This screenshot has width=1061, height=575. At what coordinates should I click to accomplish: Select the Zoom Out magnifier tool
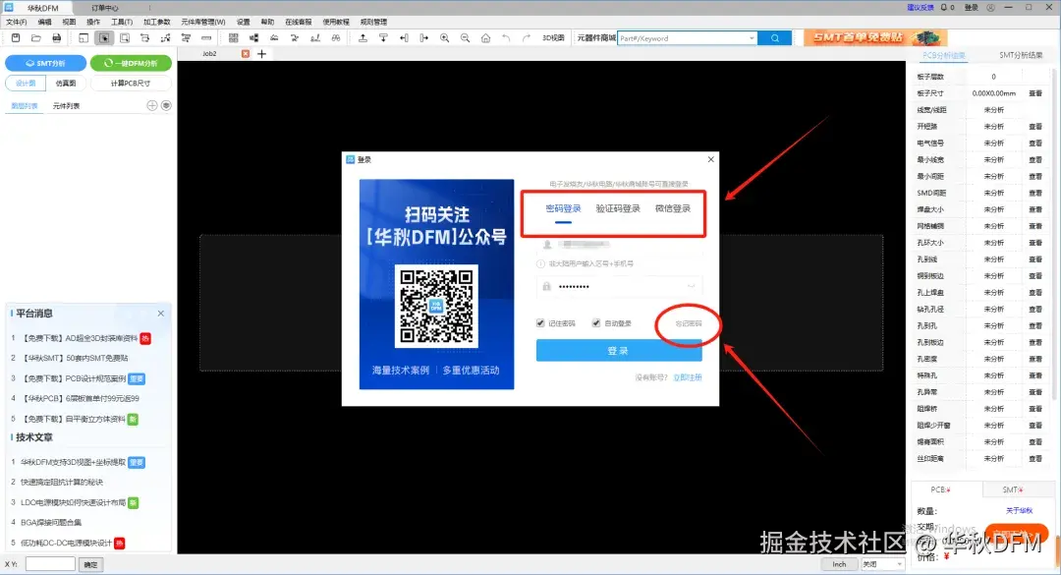coord(465,37)
